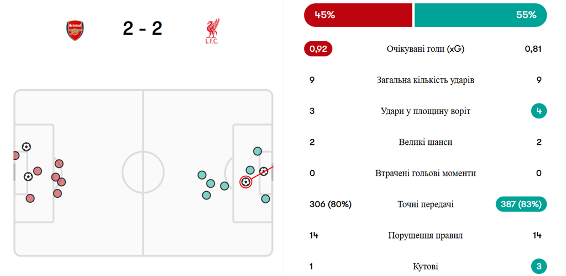Click the Liverpool club crest
This screenshot has height=276, width=566.
tap(211, 31)
